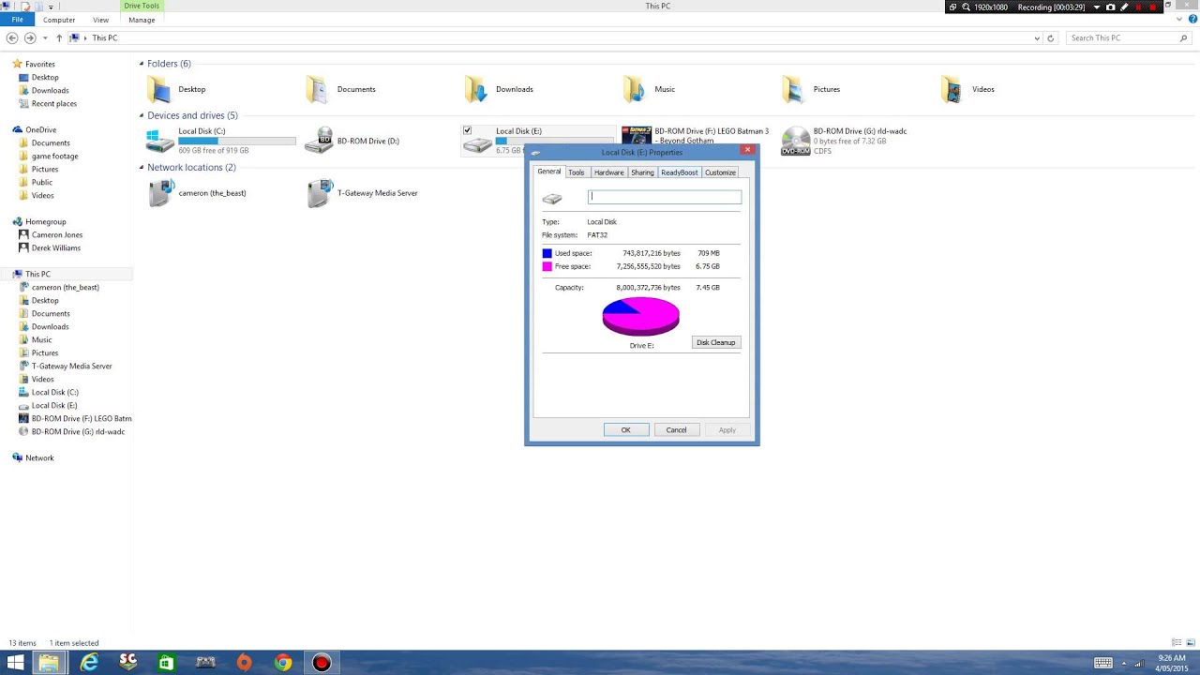
Task: Open the ReadyBoost tab
Action: (x=679, y=172)
